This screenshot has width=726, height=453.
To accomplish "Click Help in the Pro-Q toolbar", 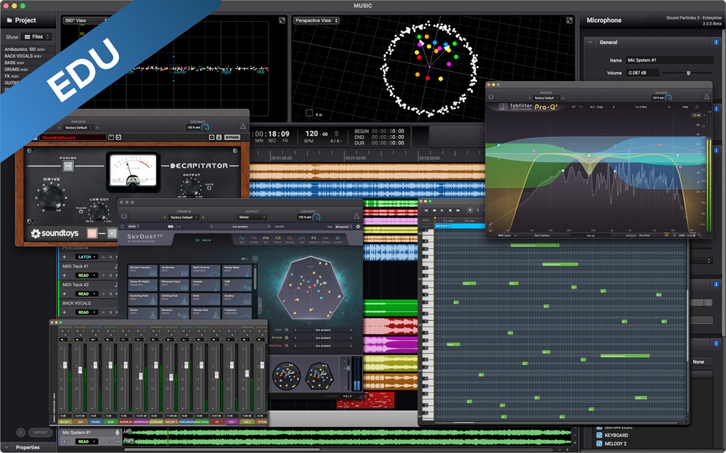I will pos(685,107).
